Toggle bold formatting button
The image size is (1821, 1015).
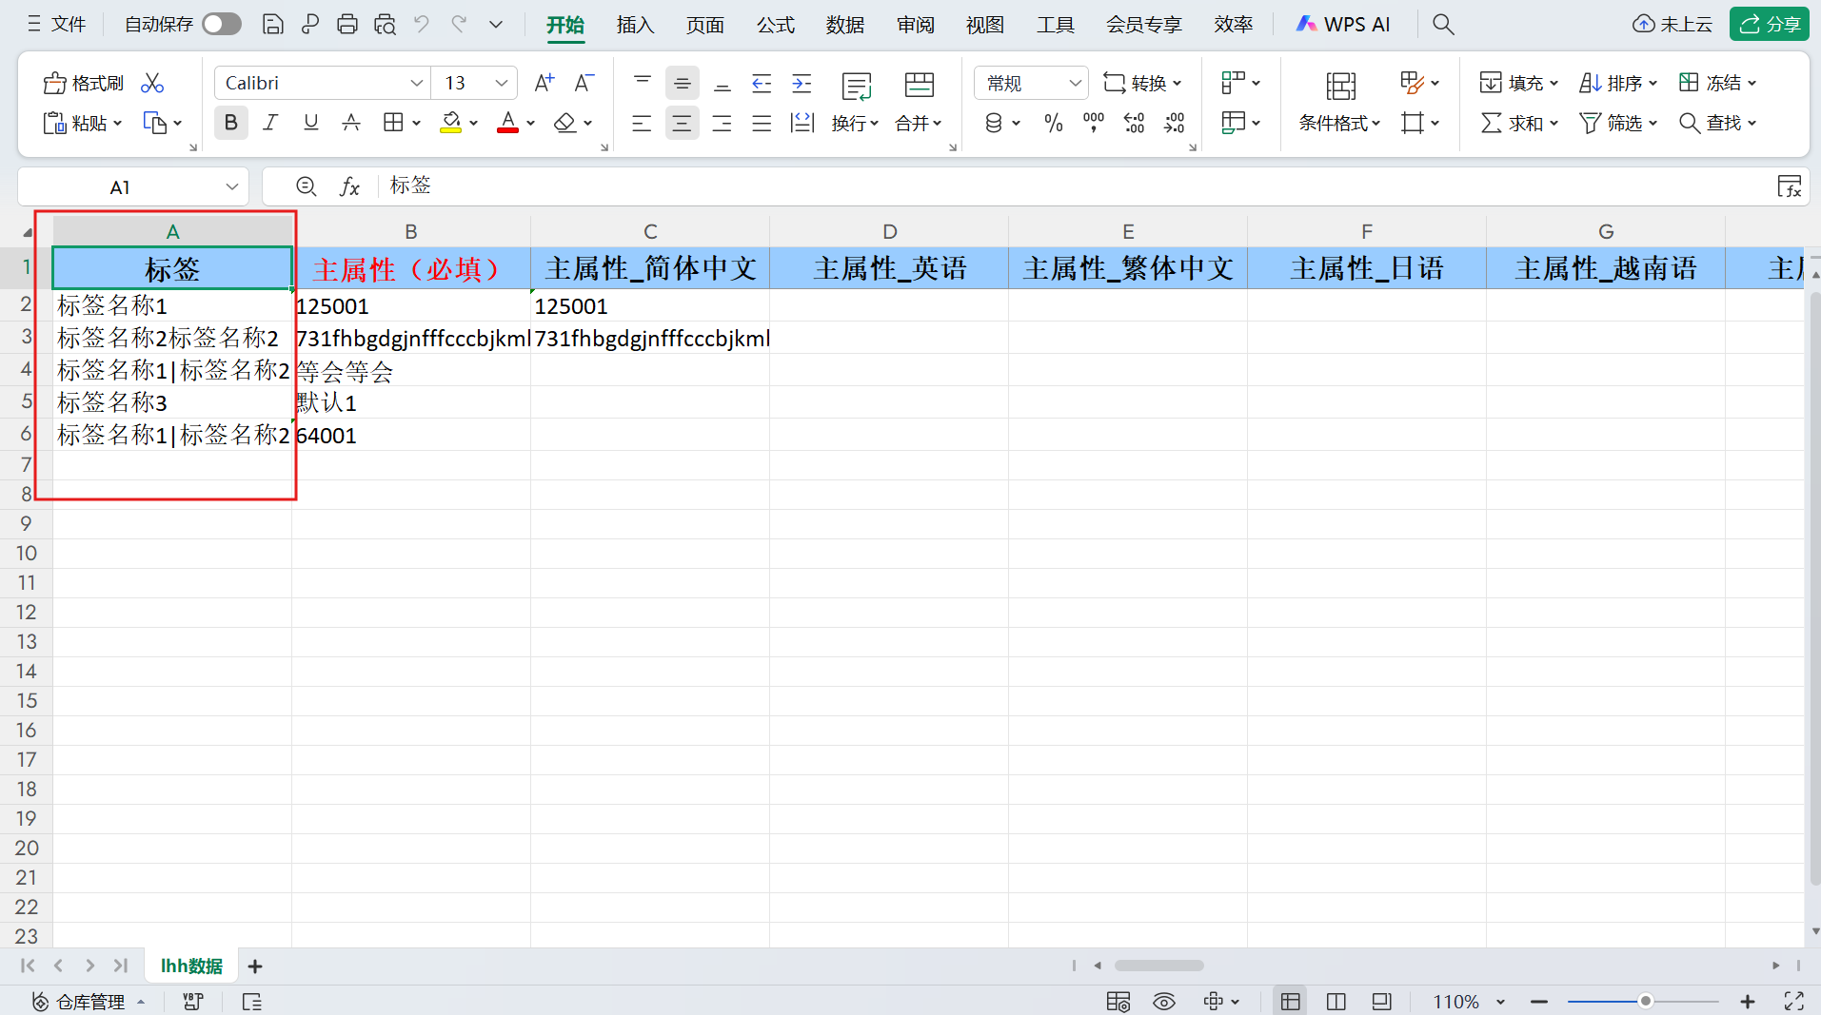pyautogui.click(x=230, y=123)
